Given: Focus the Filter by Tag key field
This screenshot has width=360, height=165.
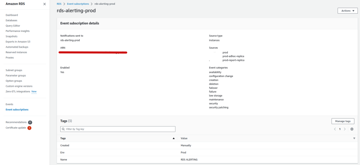Looking at the screenshot, I should tap(118, 129).
